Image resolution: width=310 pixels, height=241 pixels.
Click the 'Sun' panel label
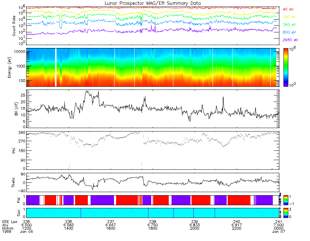pos(19,213)
